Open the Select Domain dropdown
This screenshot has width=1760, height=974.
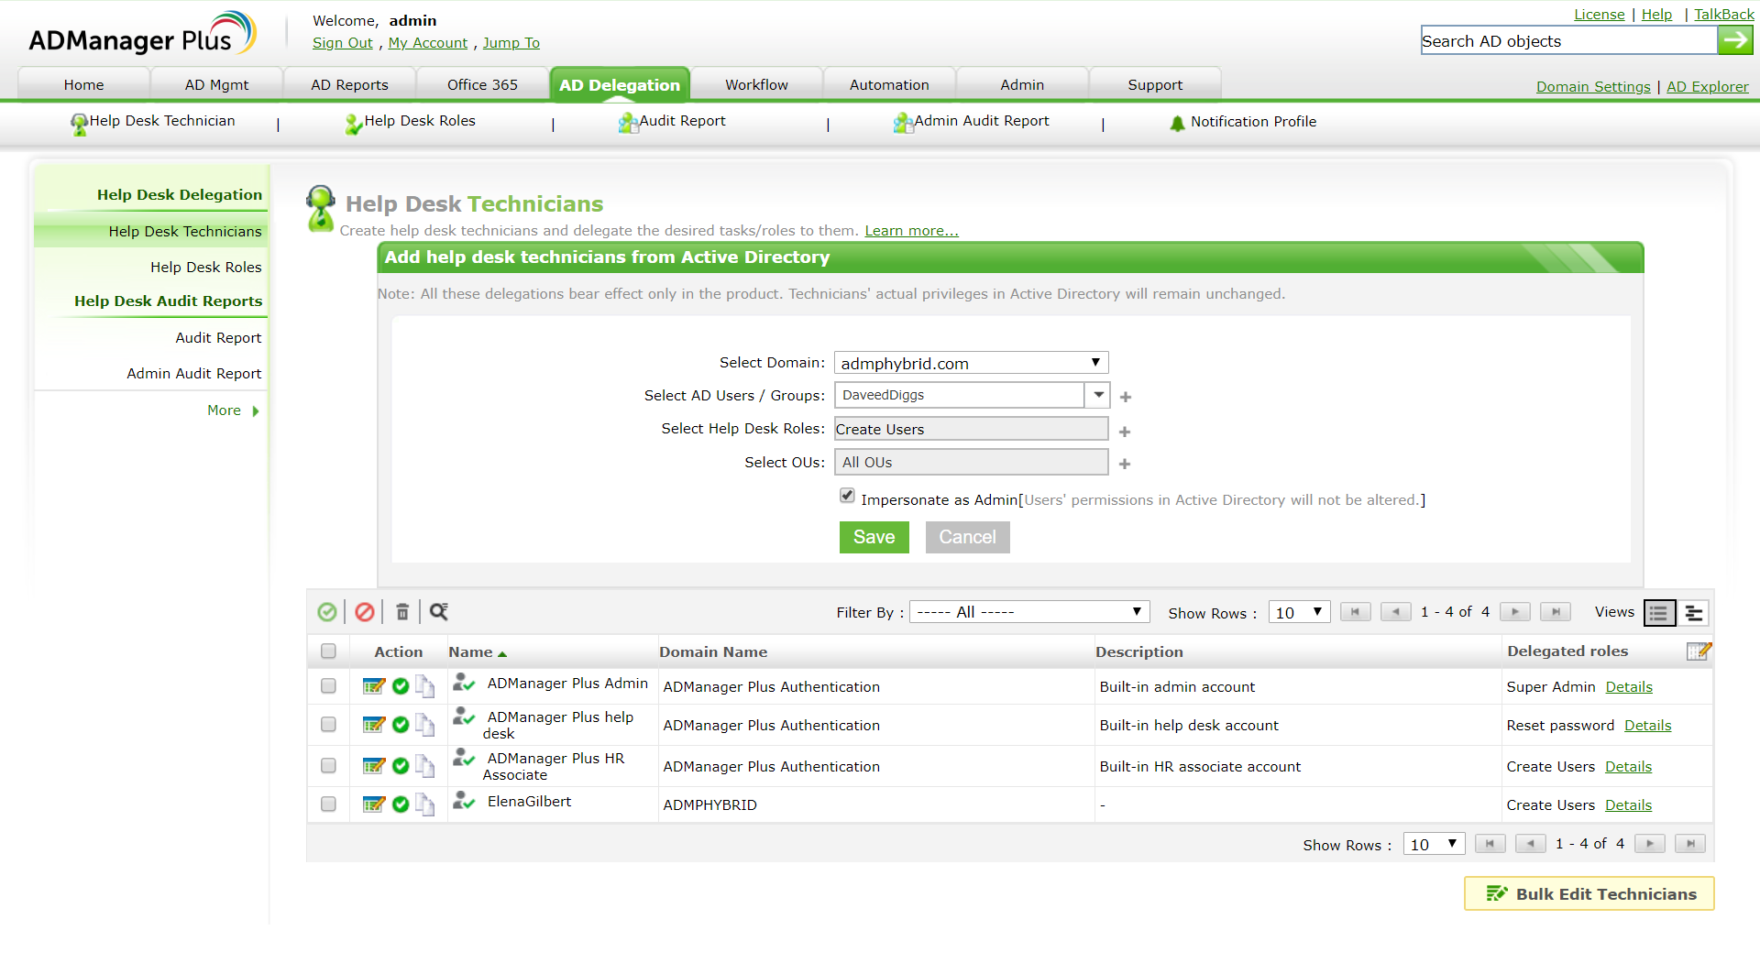[971, 363]
